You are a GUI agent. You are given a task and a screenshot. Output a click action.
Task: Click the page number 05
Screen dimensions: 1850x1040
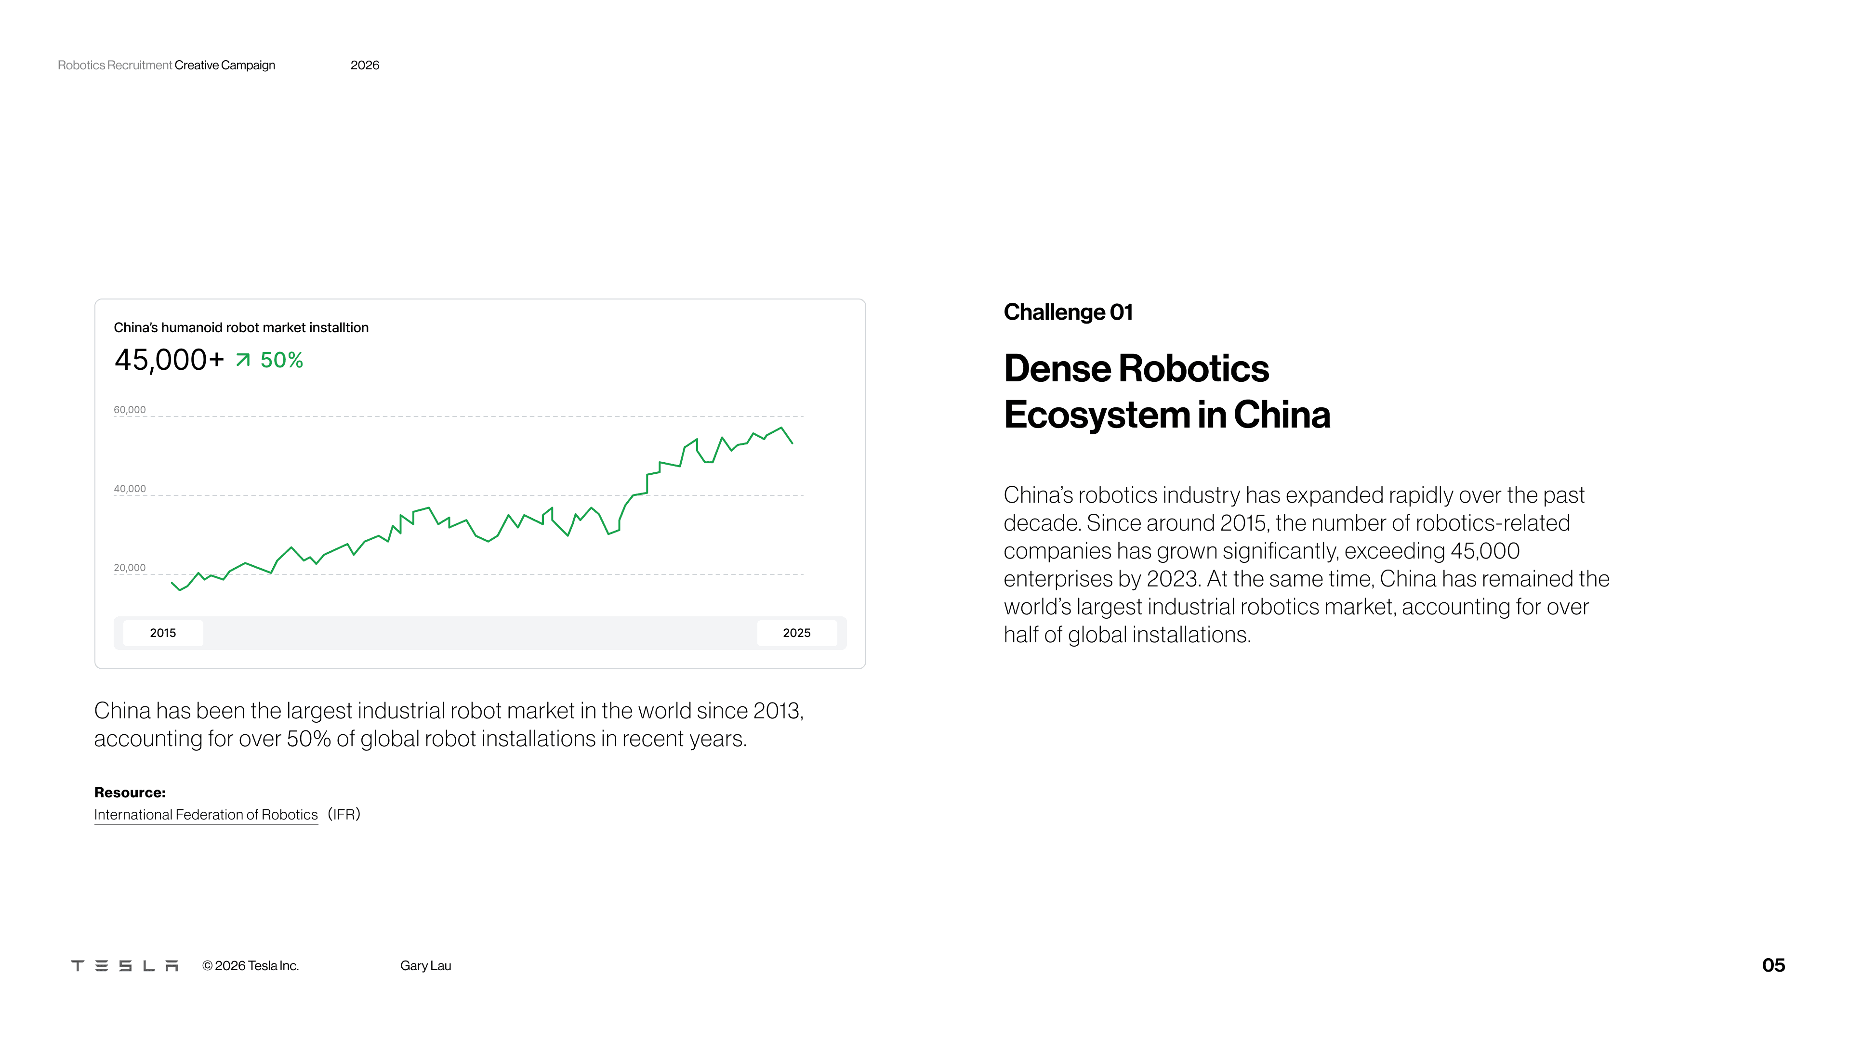[1773, 965]
